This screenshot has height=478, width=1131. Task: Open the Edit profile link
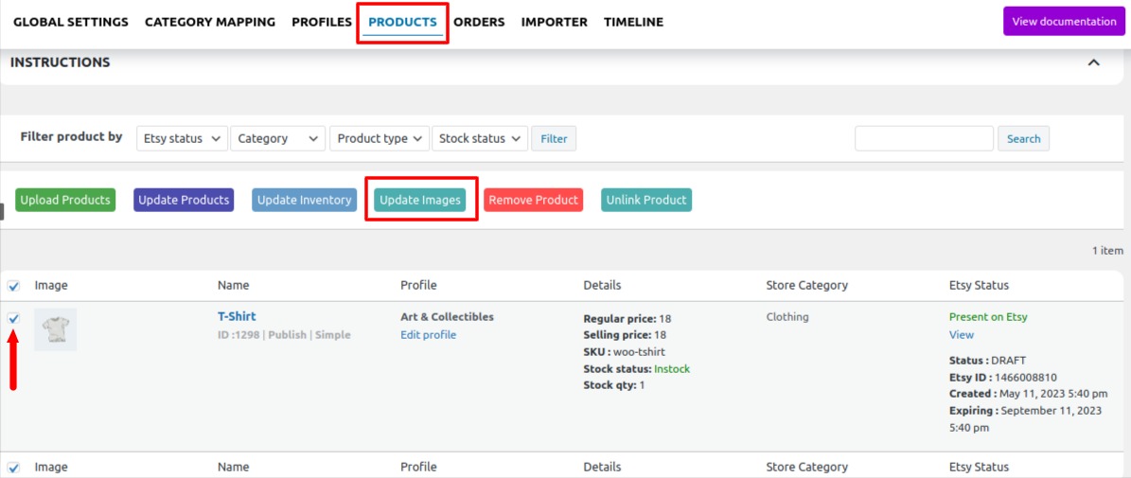pos(429,334)
